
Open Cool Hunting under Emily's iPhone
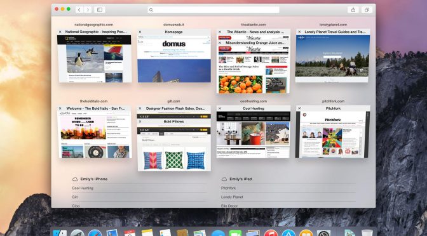(x=83, y=188)
